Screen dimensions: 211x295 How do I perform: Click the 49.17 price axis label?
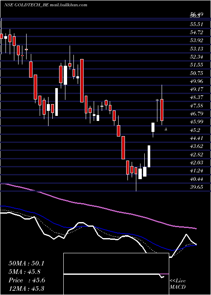[x=197, y=89]
